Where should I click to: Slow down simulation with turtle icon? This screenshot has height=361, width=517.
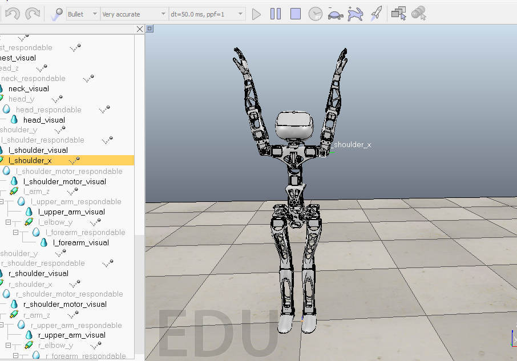(335, 14)
